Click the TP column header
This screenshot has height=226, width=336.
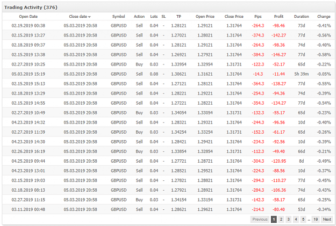click(178, 17)
